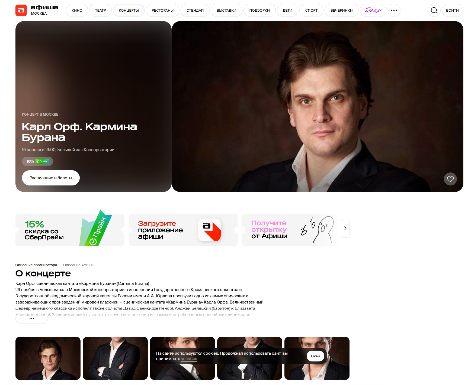Click the red Afisha logo icon
Screen dimensions: 468x385
(x=21, y=10)
